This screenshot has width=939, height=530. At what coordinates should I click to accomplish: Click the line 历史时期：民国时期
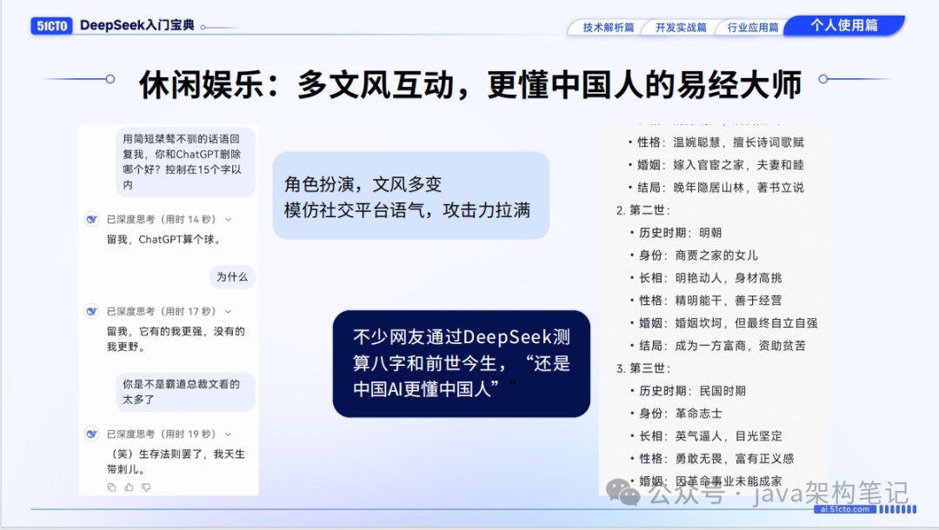click(692, 391)
